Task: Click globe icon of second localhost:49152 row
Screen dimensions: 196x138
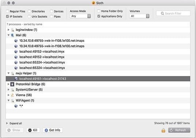Action: 16,57
